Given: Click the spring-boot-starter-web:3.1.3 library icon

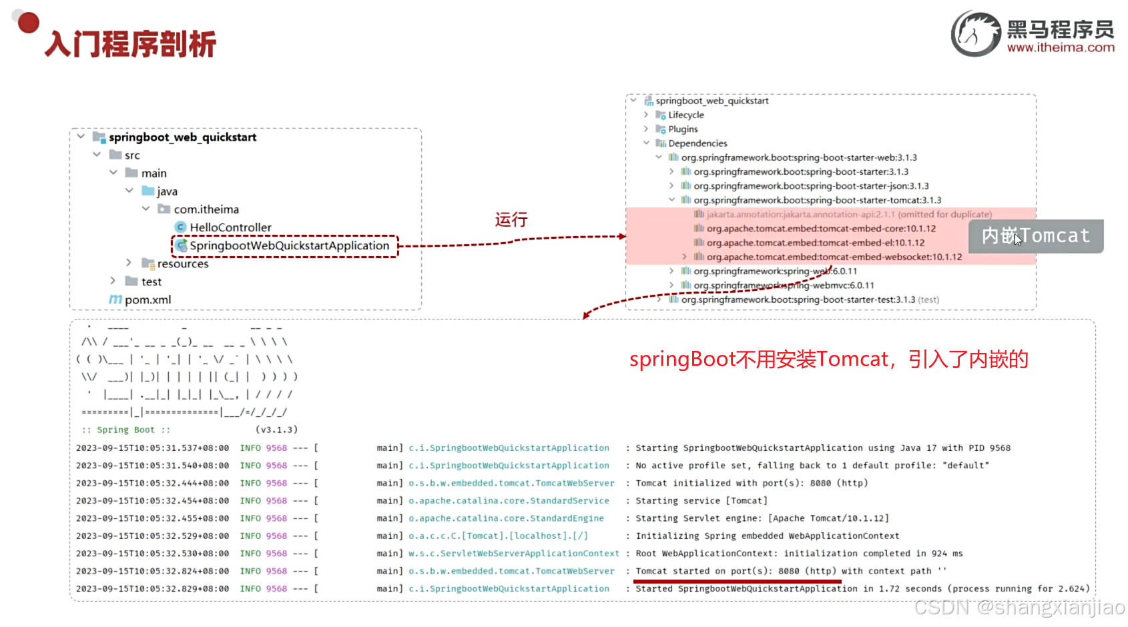Looking at the screenshot, I should 673,157.
